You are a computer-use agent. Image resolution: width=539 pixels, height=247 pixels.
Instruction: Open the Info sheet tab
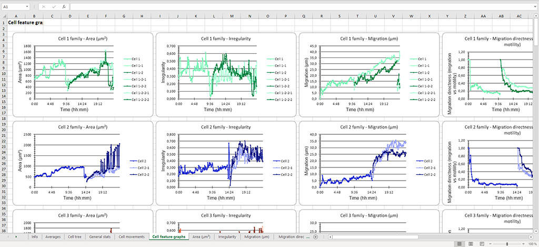(34, 236)
